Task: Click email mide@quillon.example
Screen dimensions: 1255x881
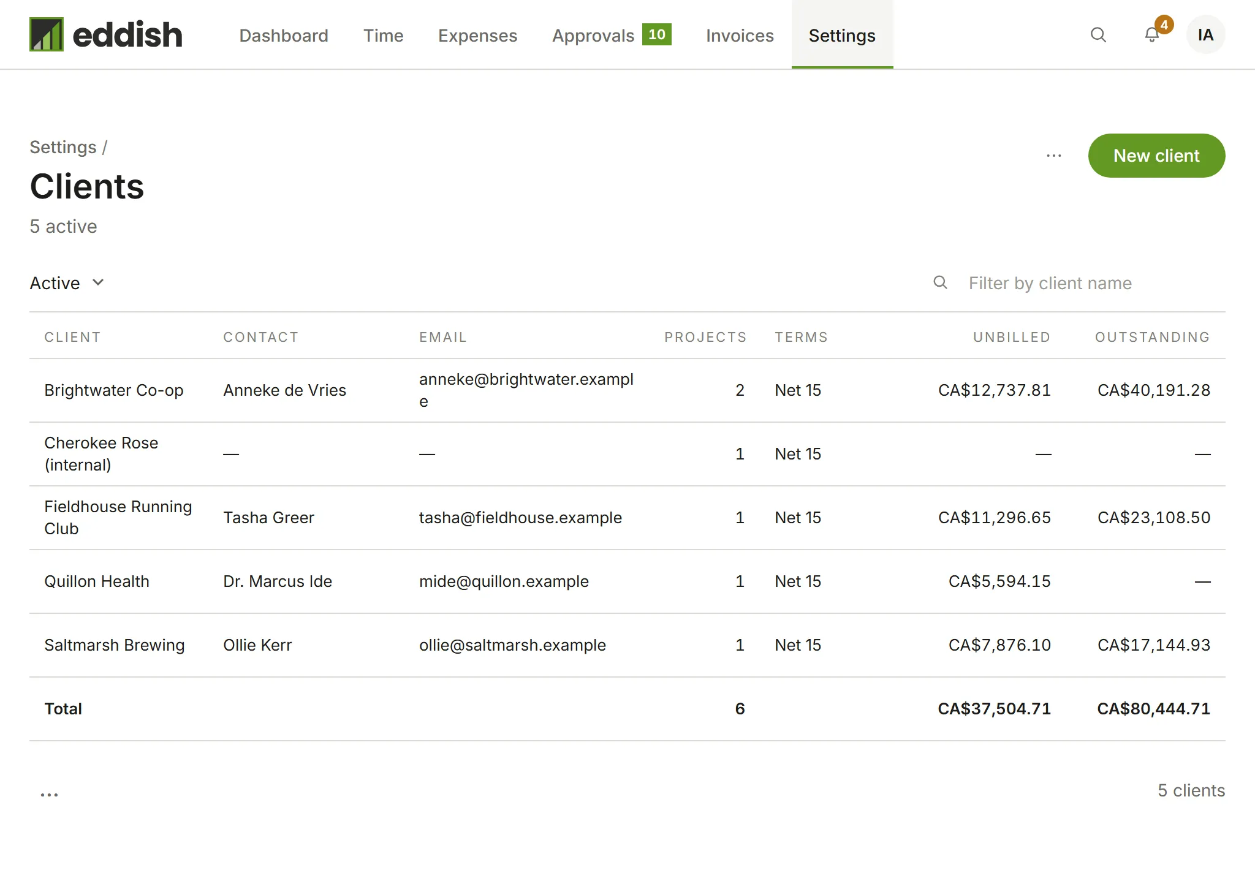Action: 504,581
